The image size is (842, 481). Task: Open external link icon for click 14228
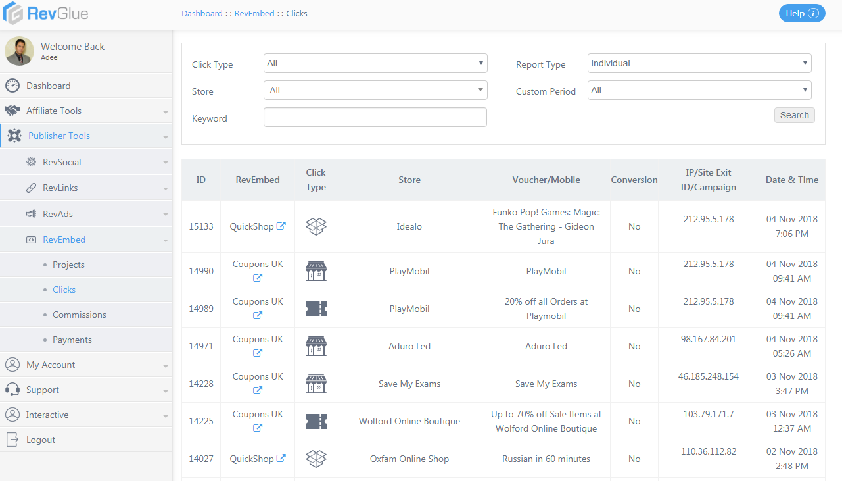pyautogui.click(x=258, y=391)
